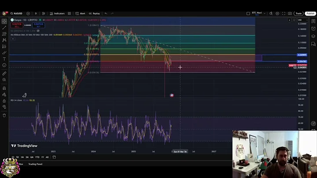Image resolution: width=317 pixels, height=178 pixels.
Task: Collapse the indicator legend chevron
Action: pyautogui.click(x=13, y=39)
